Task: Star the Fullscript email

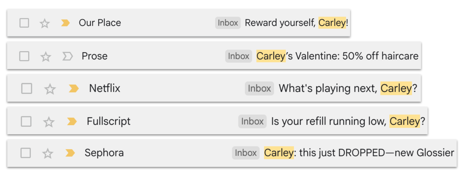Action: coord(49,122)
